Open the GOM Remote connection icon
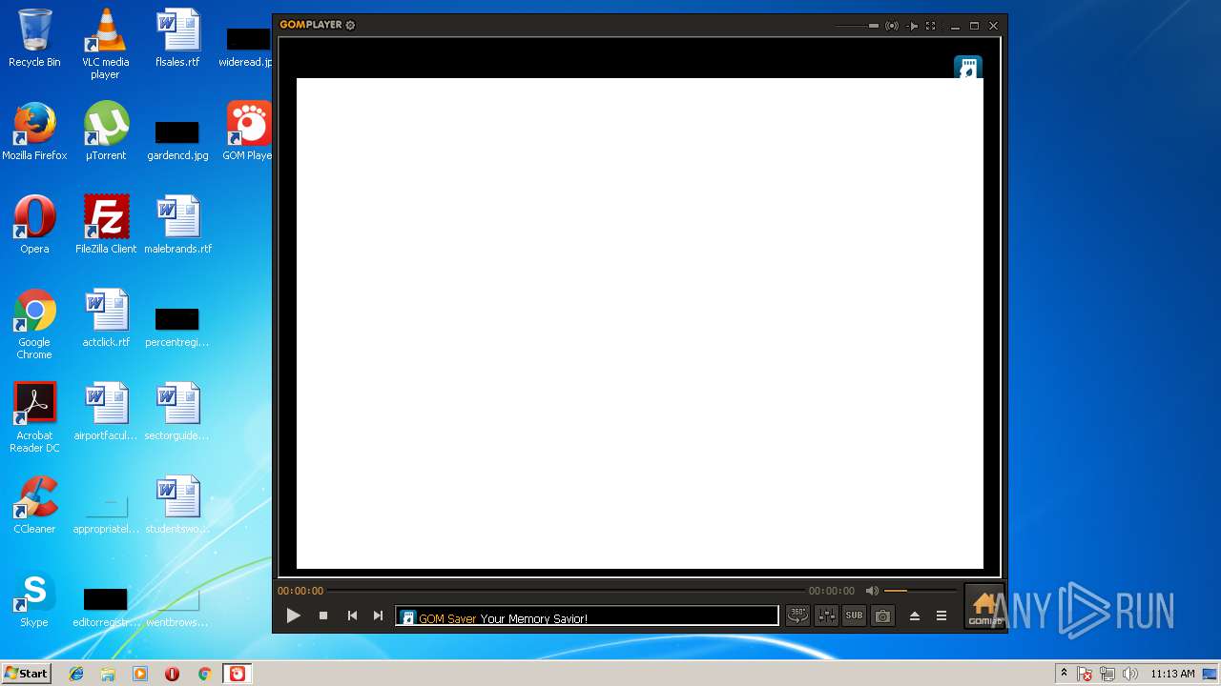1221x686 pixels. pyautogui.click(x=892, y=26)
